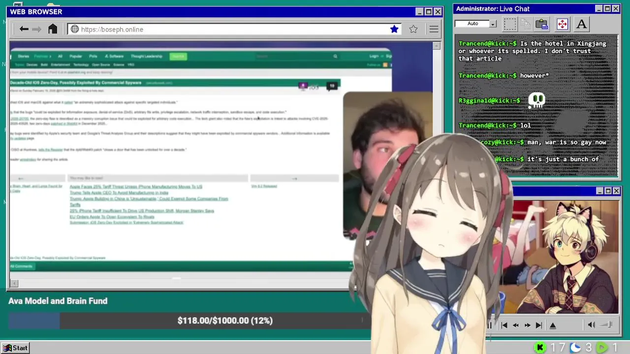Screen dimensions: 630x354
Task: Rewind in the media player
Action: pos(516,325)
